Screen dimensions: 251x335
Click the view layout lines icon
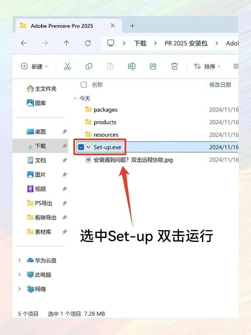pos(236,66)
